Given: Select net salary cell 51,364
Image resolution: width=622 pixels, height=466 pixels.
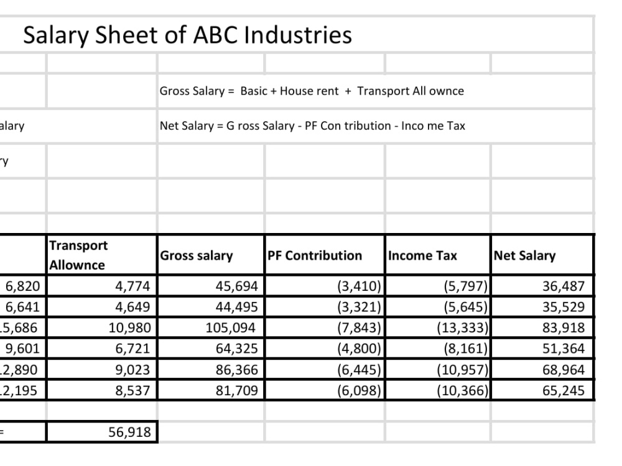Looking at the screenshot, I should (x=542, y=349).
